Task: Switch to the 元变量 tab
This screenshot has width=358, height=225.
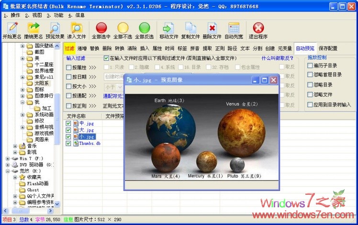Action: 285,48
